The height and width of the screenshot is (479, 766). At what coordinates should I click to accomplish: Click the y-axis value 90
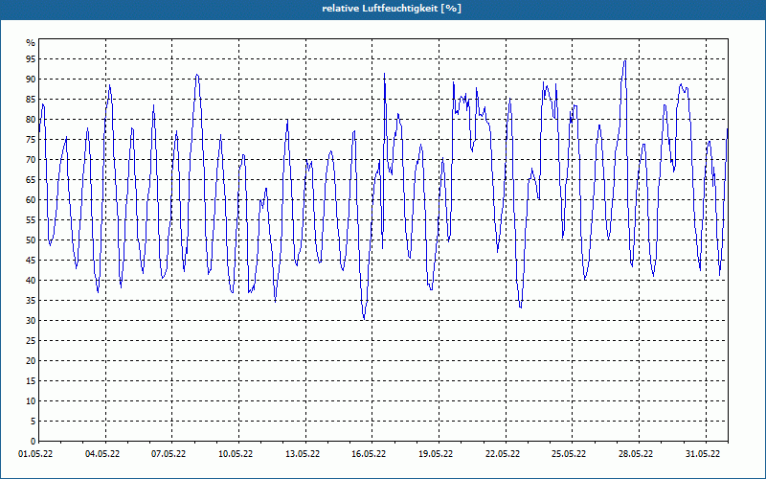31,80
